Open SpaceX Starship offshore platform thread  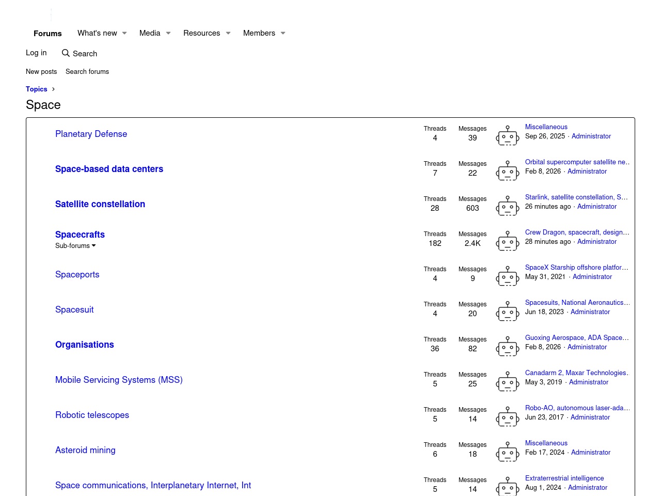point(577,268)
